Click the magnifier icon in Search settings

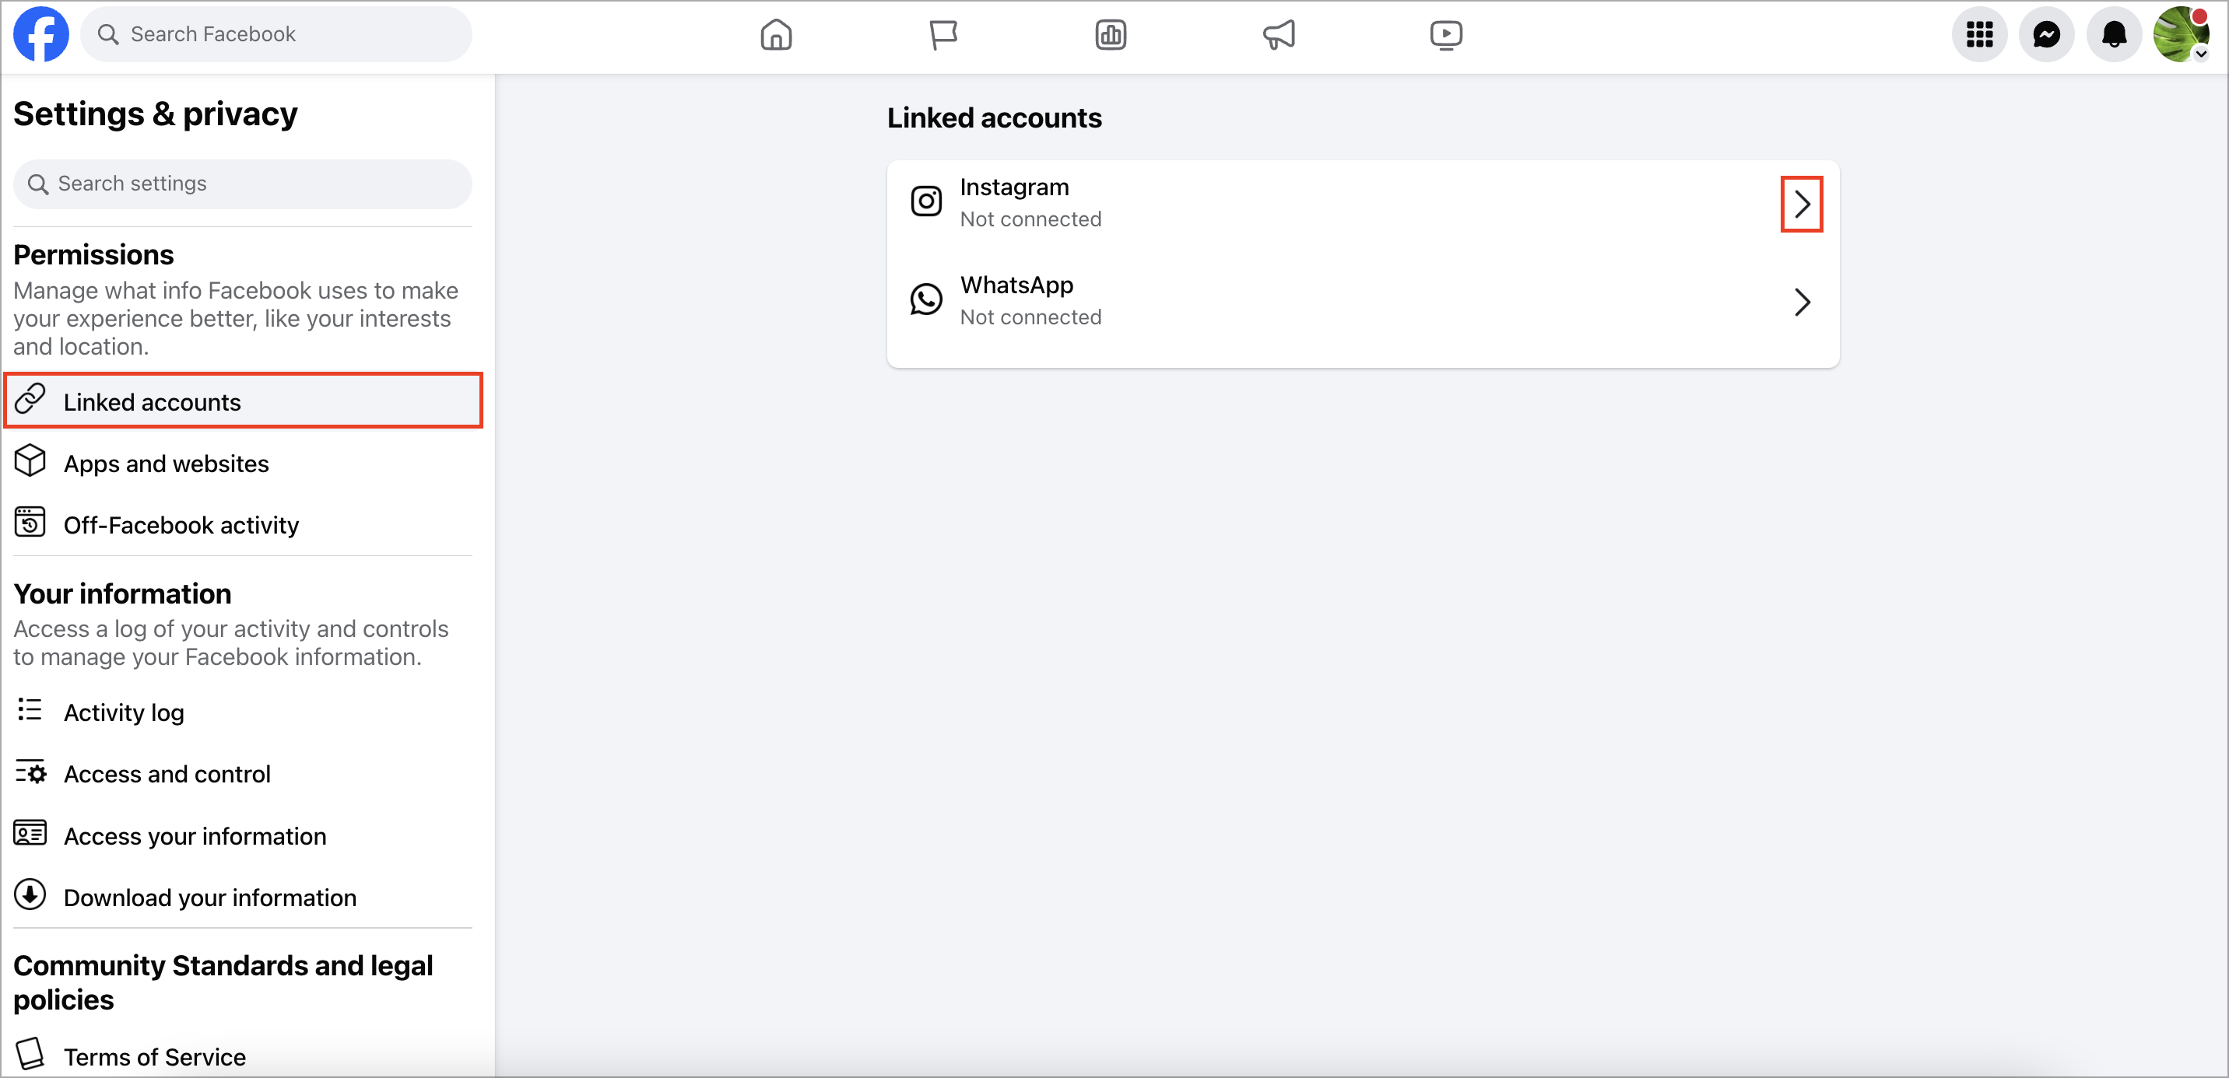tap(37, 184)
